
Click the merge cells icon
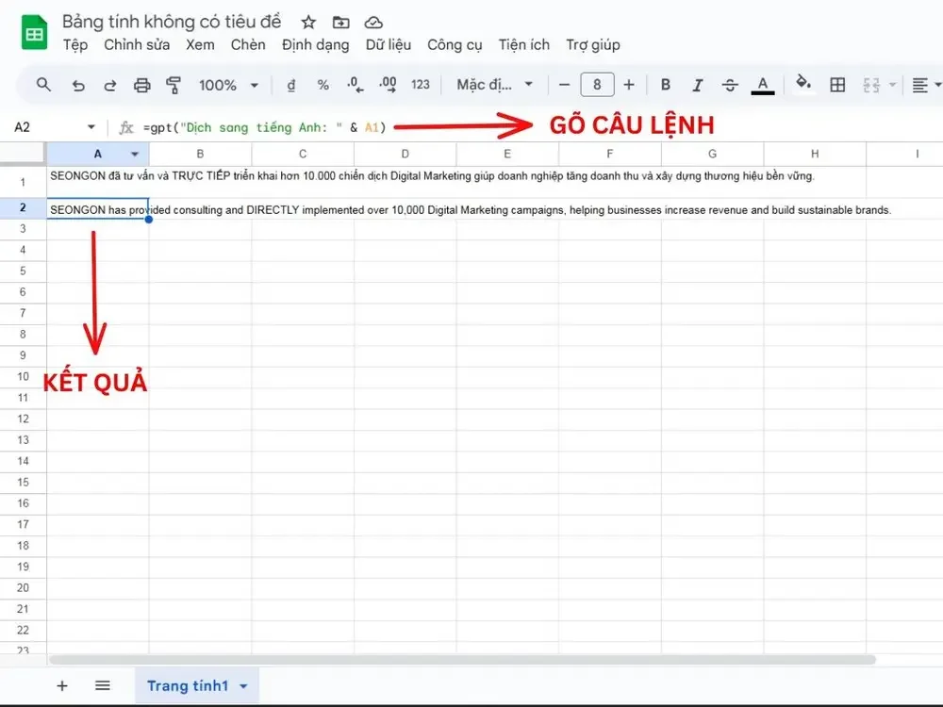871,86
